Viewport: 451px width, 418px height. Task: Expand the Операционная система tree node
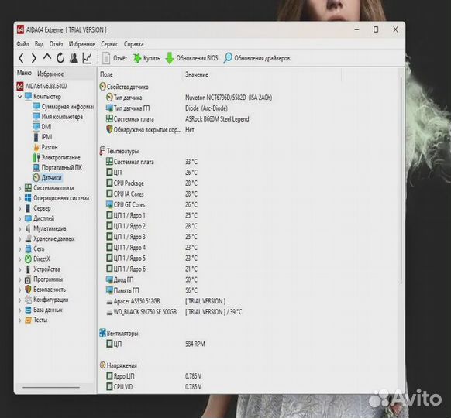[x=19, y=198]
